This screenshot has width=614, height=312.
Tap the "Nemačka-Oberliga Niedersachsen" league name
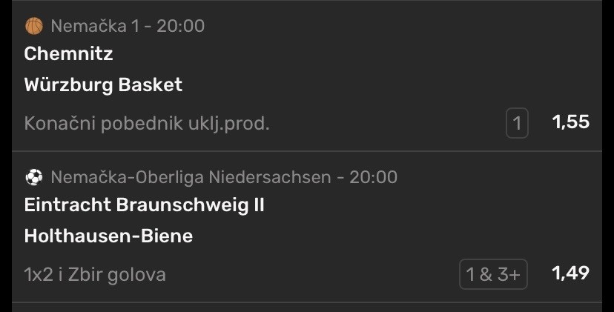coord(191,177)
